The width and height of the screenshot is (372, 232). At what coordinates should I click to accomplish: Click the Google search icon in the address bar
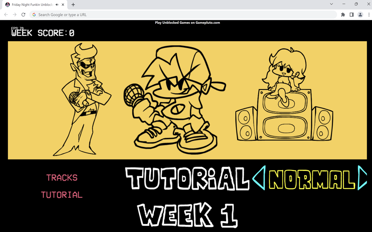(34, 14)
